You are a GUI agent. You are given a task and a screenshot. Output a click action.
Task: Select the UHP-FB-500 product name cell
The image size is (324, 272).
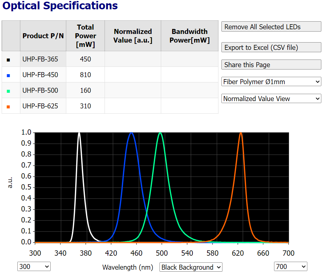pos(40,90)
